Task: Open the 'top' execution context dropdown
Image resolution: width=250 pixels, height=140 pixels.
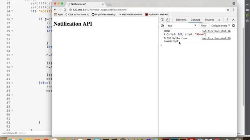Action: coord(182,26)
